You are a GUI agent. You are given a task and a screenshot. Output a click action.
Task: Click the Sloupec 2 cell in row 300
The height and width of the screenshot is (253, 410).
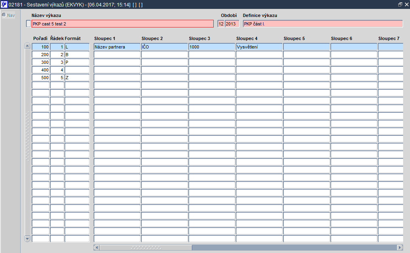(x=164, y=62)
